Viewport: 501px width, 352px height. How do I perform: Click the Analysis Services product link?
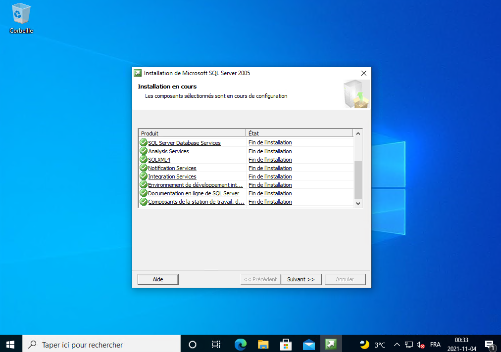click(x=168, y=151)
